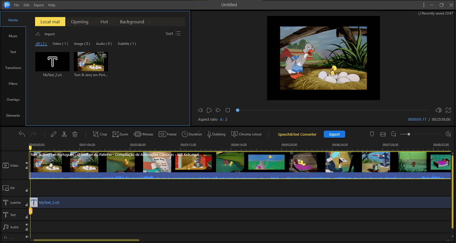This screenshot has width=456, height=243.
Task: Filter media by Audio ( 0 )
Action: tap(104, 44)
